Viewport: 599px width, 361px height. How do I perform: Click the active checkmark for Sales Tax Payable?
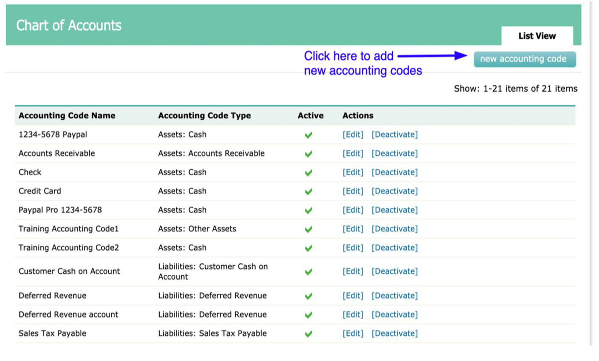pyautogui.click(x=308, y=334)
